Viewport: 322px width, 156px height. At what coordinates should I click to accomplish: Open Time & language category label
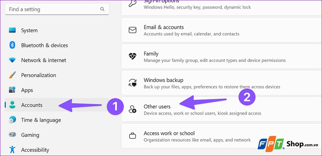click(41, 120)
